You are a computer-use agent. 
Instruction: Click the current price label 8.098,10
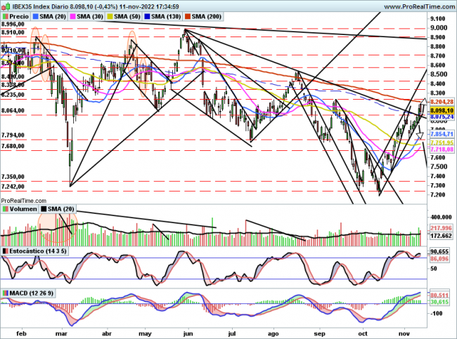[439, 110]
